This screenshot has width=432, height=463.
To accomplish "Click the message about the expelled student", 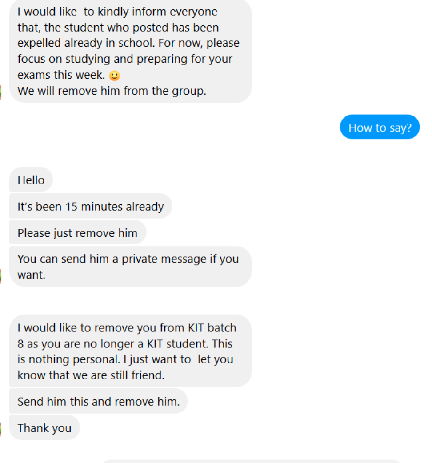I will pos(130,51).
